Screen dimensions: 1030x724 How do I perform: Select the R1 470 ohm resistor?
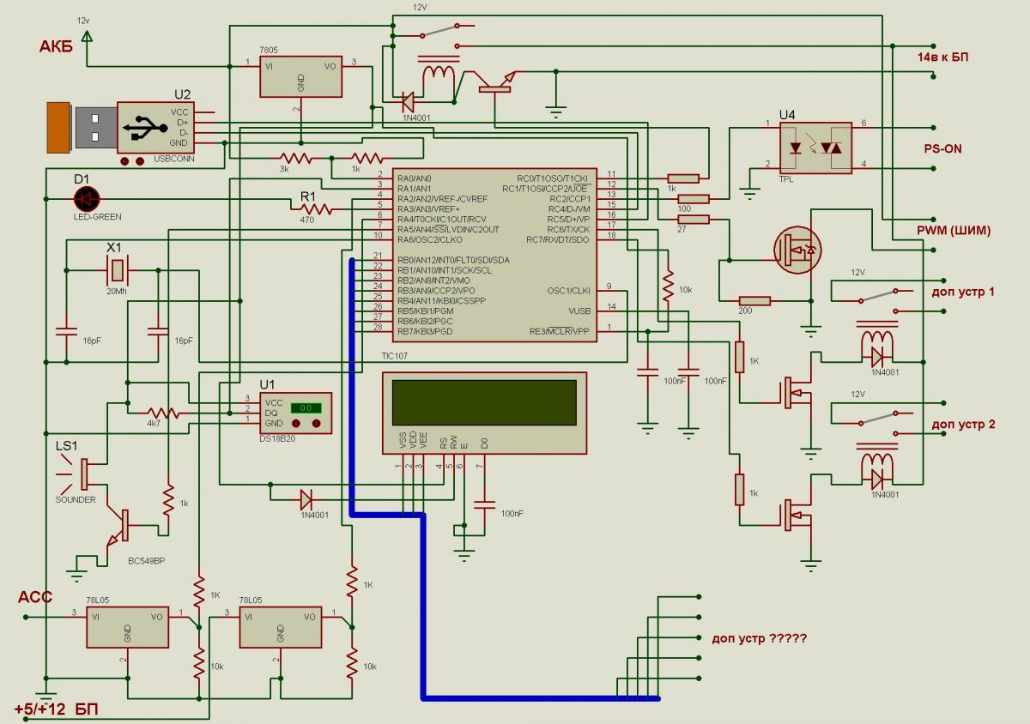coord(315,208)
